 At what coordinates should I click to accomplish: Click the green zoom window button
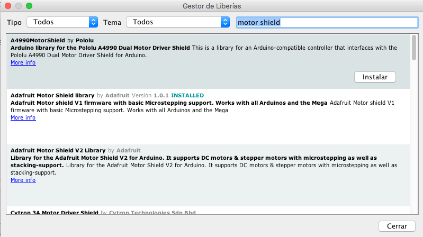point(29,6)
